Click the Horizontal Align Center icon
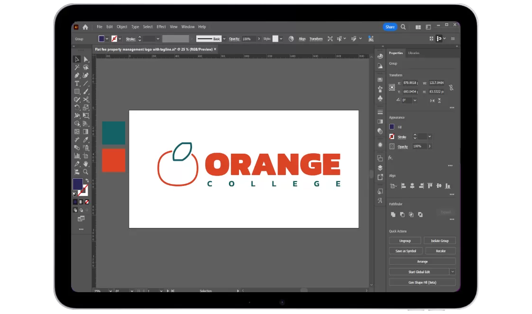Viewport: 532px width, 314px height. tap(412, 185)
